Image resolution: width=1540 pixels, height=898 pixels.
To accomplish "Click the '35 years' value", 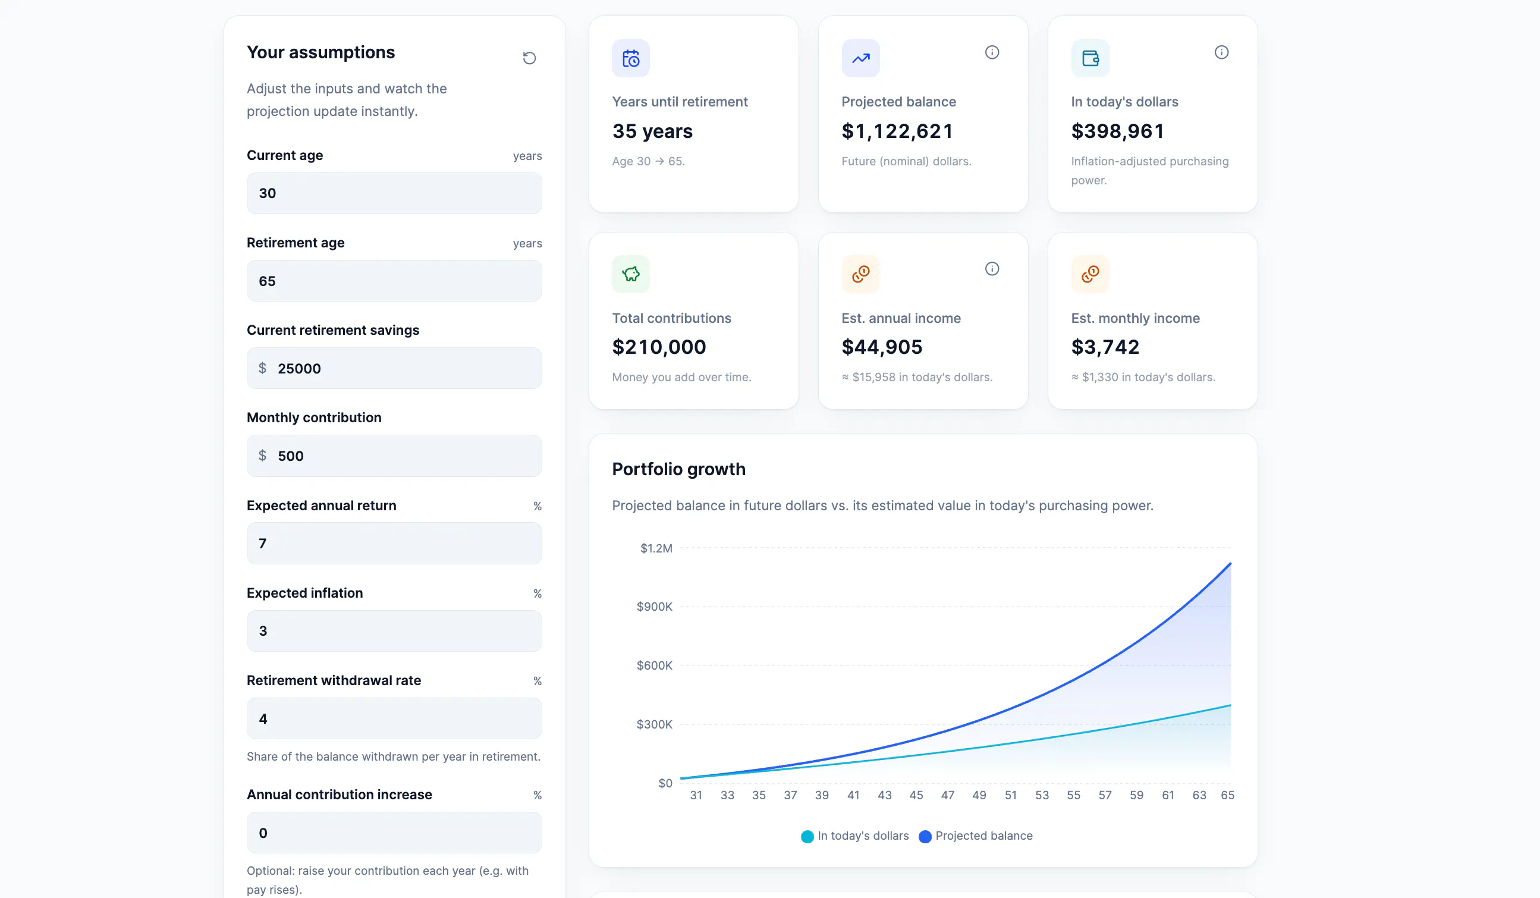I will point(652,131).
